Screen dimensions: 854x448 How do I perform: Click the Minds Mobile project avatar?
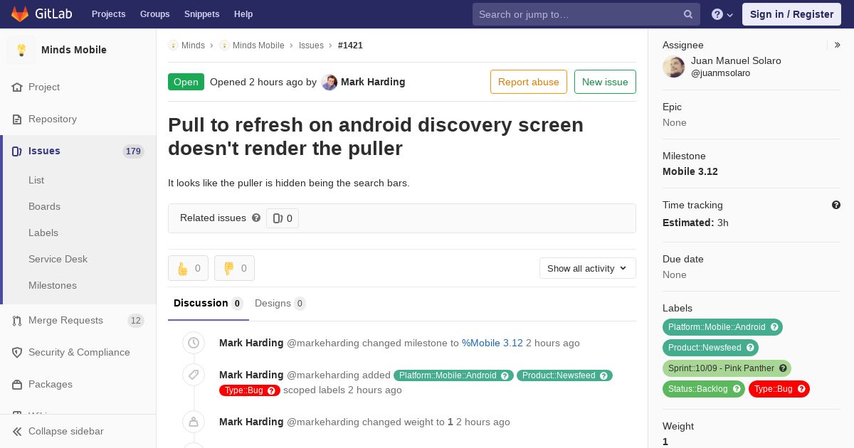tap(21, 50)
